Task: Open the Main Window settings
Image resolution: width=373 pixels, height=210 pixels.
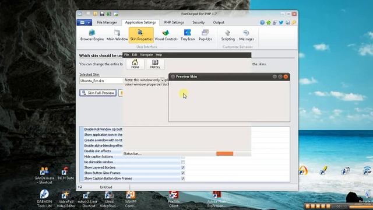Action: pos(117,35)
